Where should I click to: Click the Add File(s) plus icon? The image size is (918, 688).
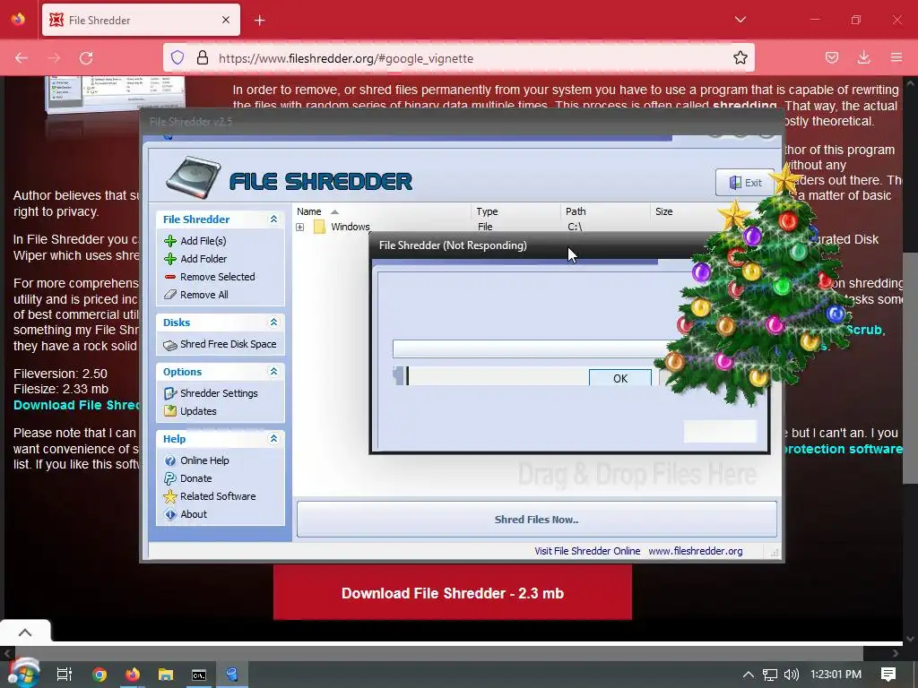pos(169,241)
